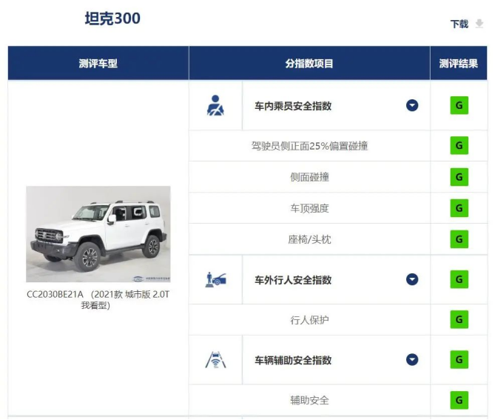Viewport: 495px width, 420px height.
Task: Select the 座椅/头枕 row label
Action: pos(309,239)
